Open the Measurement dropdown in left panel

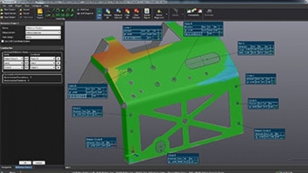tap(43, 33)
